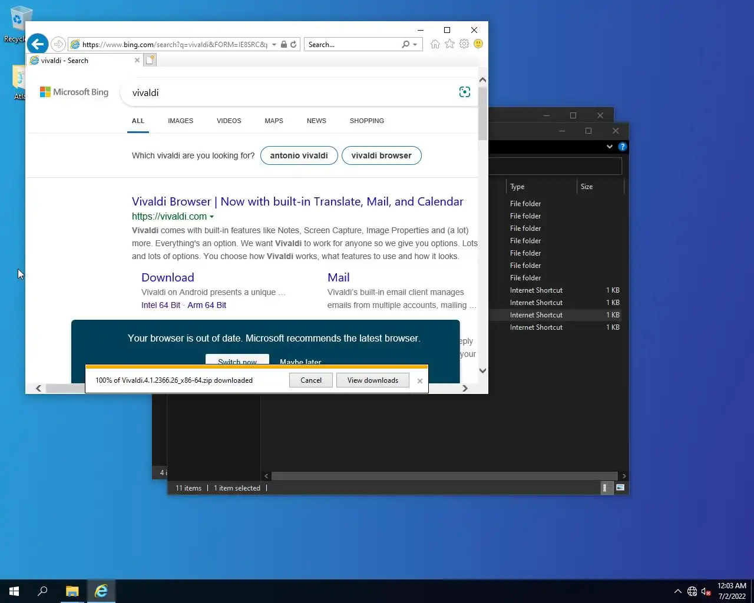Click the Bing visual search camera icon

[x=465, y=92]
